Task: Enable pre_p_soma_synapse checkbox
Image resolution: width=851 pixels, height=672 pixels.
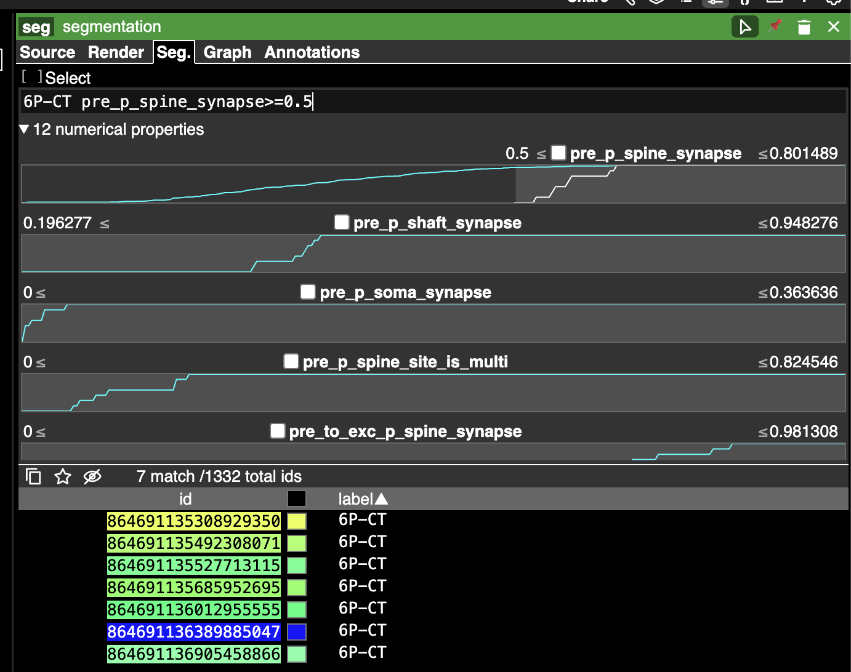Action: coord(308,292)
